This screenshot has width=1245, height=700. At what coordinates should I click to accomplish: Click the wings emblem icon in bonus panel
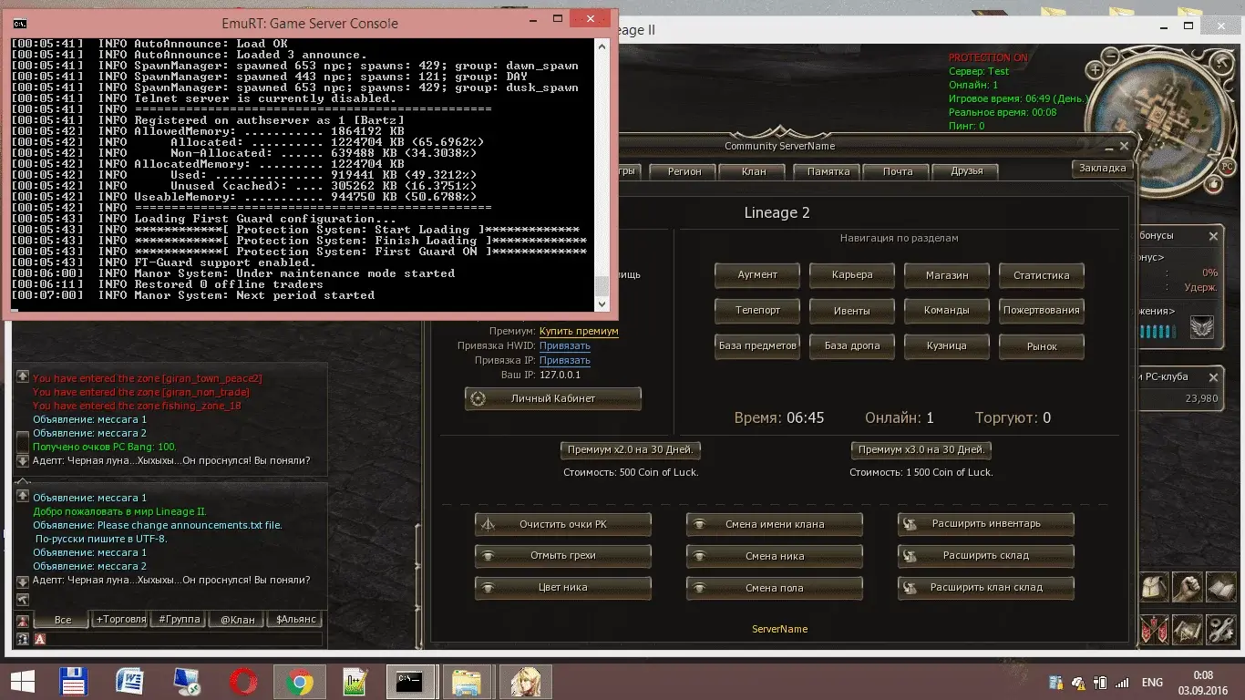1201,327
